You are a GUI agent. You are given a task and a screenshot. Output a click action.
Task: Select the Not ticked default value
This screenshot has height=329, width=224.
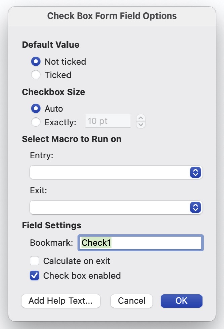coord(36,62)
